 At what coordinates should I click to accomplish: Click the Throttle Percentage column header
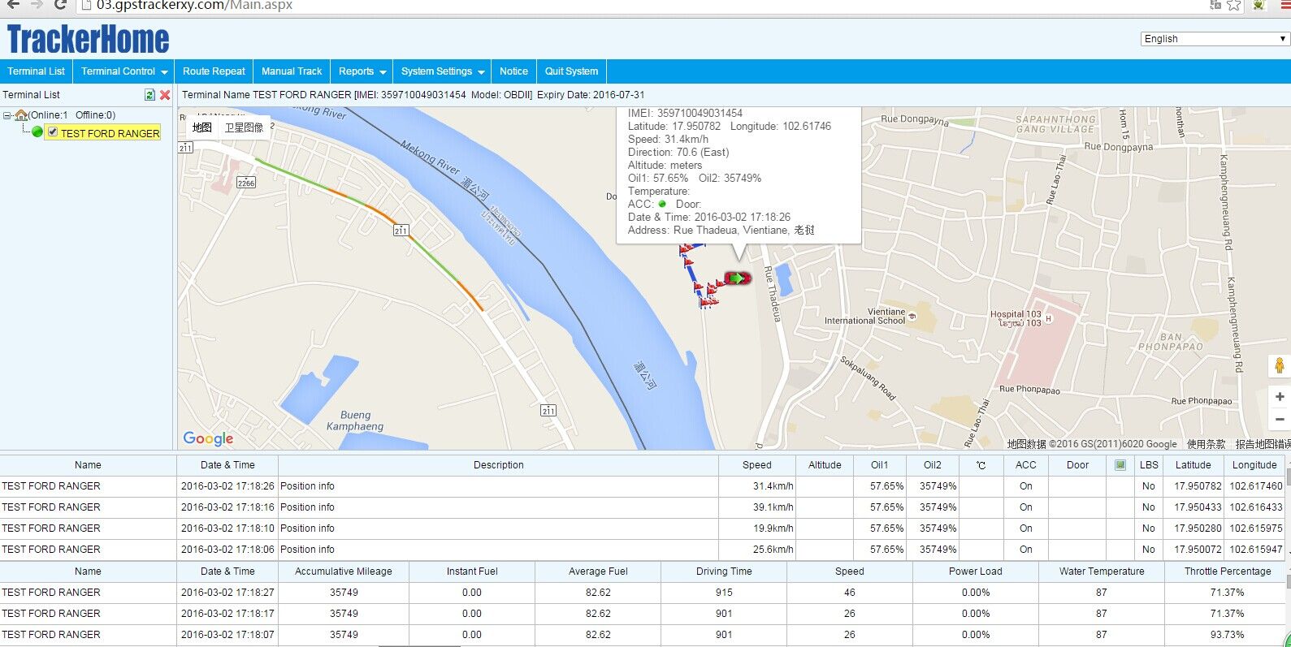[1228, 572]
